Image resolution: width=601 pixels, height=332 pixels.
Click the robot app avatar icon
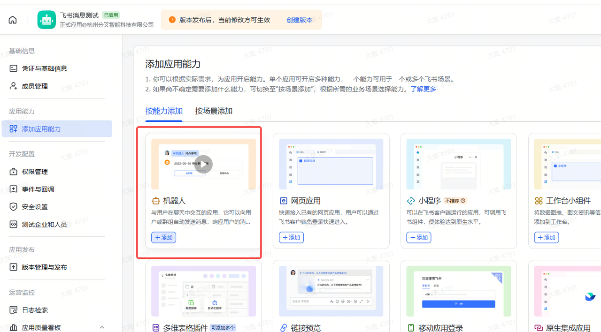[x=46, y=20]
